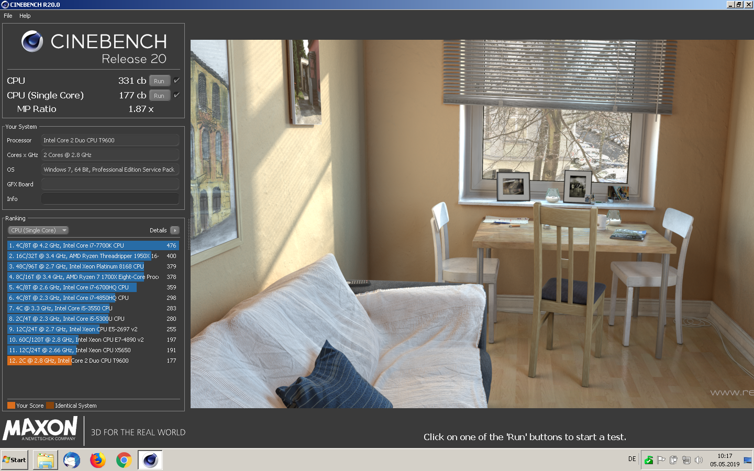Click the Cinebench logo icon in header
This screenshot has width=754, height=471.
click(32, 41)
